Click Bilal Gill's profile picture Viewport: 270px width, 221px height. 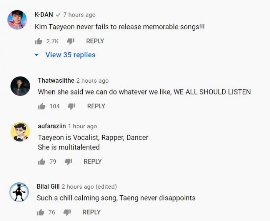[19, 192]
